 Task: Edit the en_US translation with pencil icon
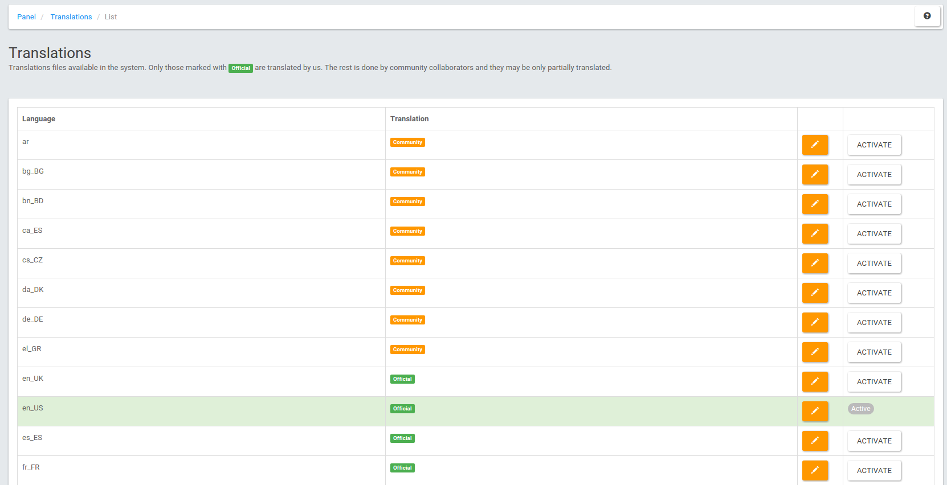point(815,411)
